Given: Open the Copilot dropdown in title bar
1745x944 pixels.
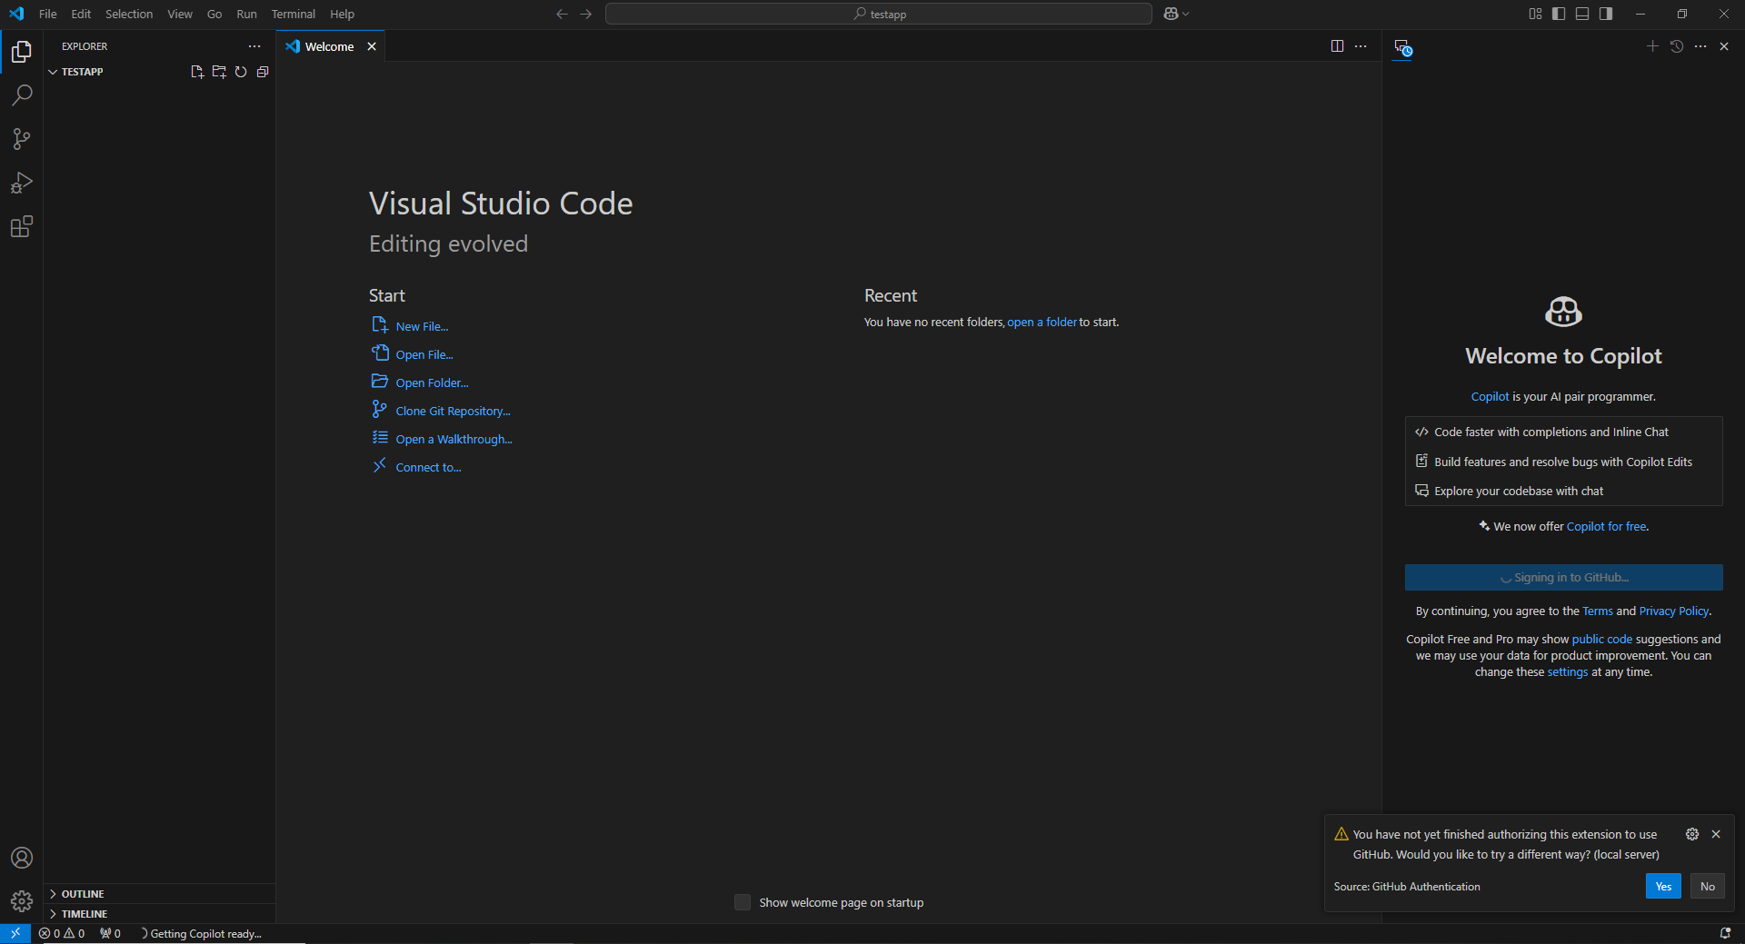Looking at the screenshot, I should point(1176,14).
